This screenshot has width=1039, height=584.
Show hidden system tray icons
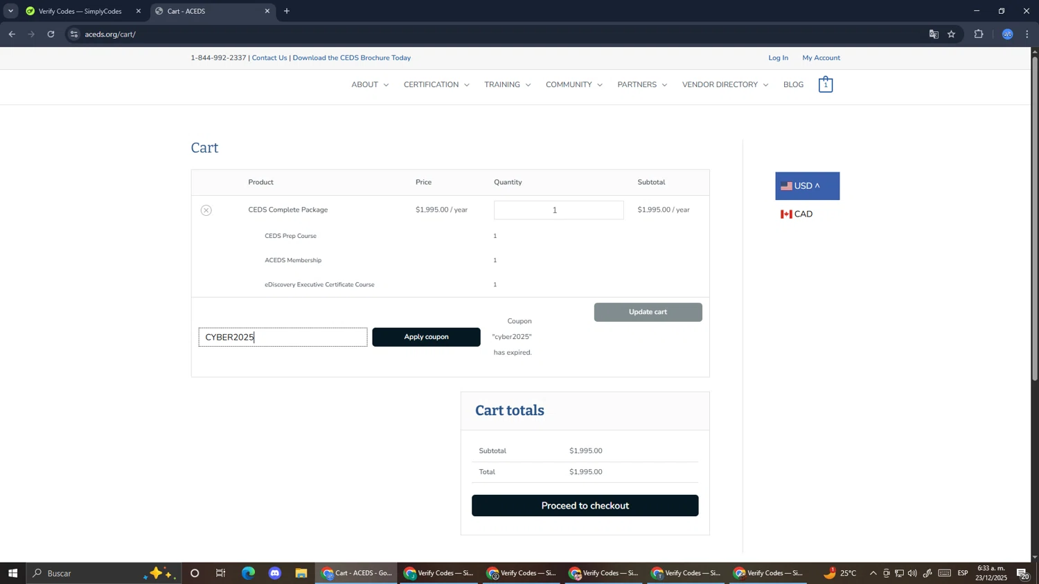(x=873, y=573)
